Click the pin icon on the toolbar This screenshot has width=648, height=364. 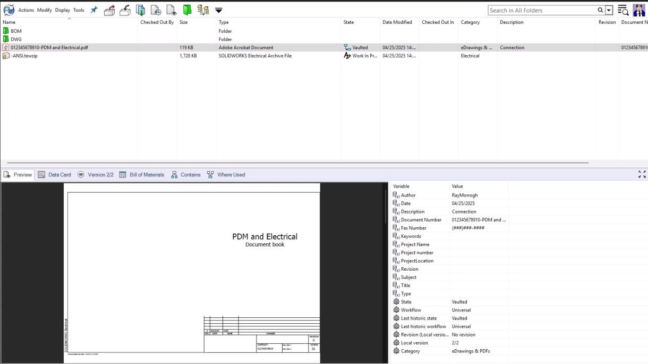click(x=93, y=9)
